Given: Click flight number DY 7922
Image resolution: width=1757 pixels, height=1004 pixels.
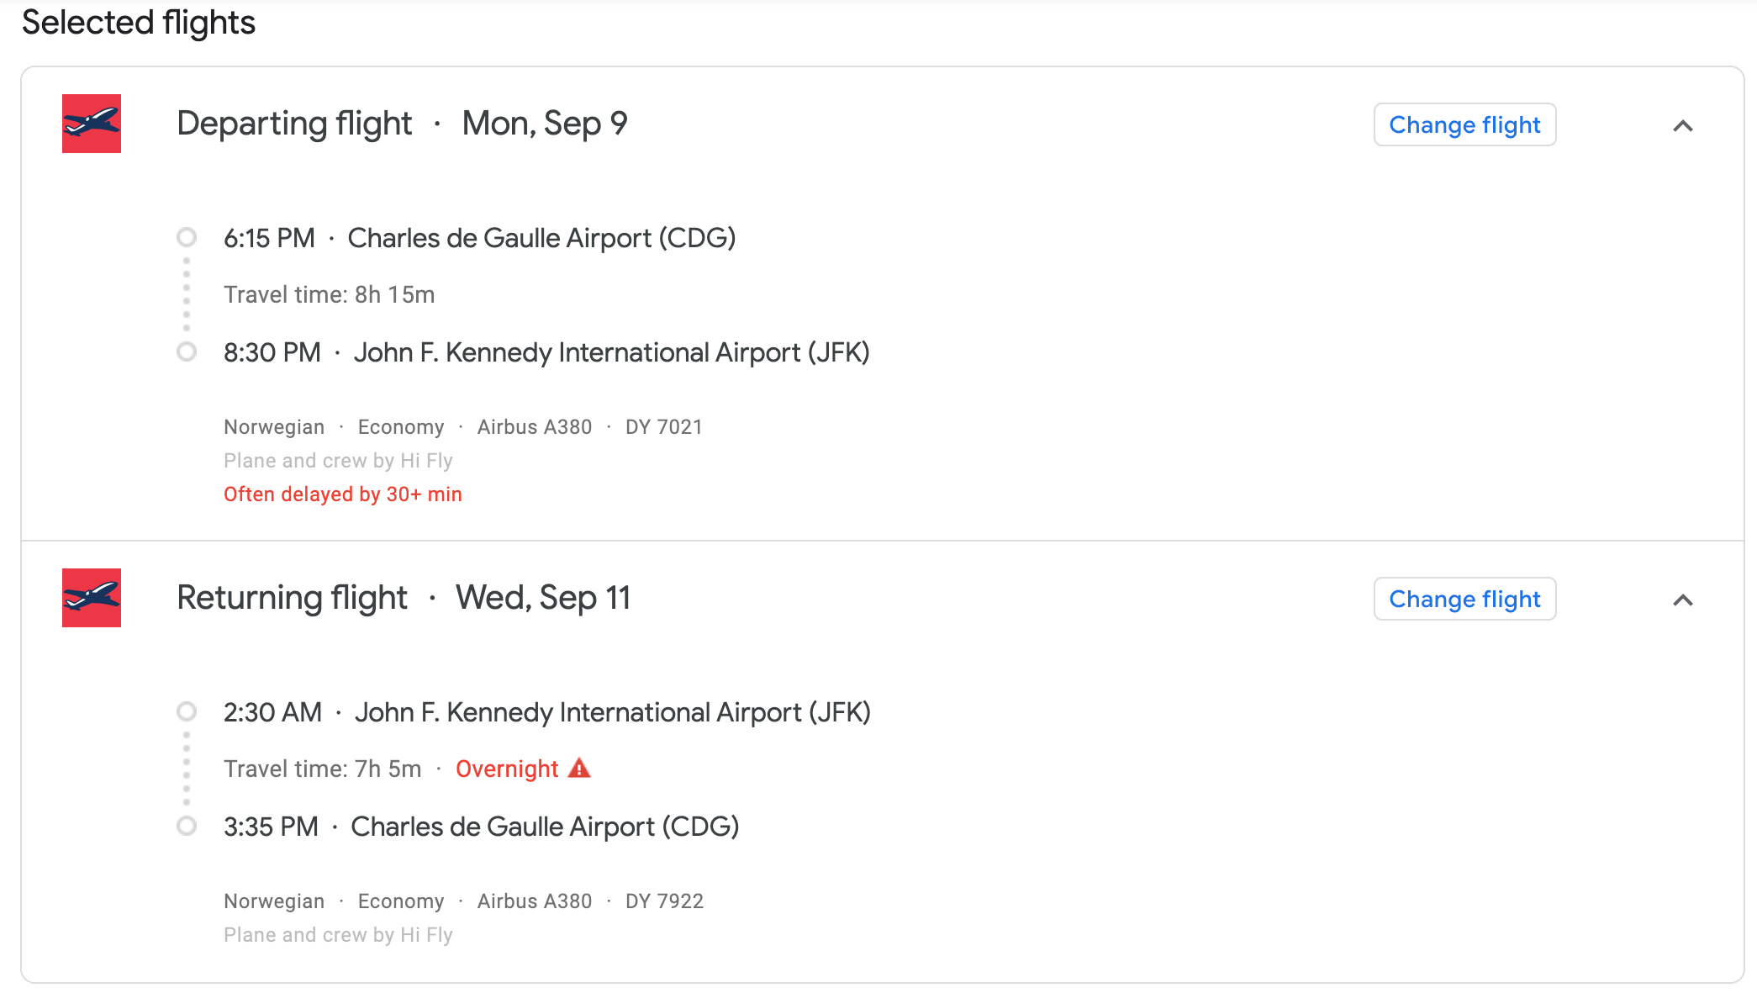Looking at the screenshot, I should click(664, 901).
